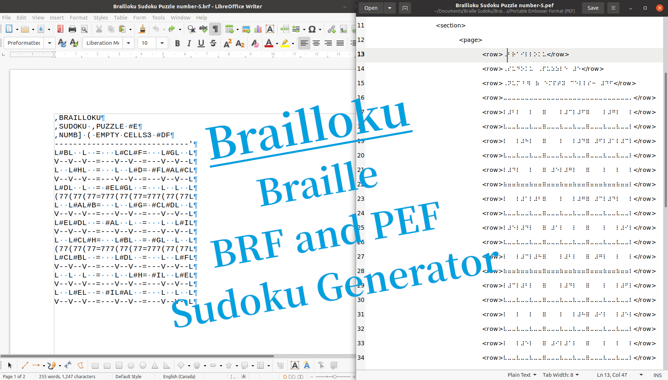This screenshot has height=380, width=668.
Task: Insert Fontwork text icon in drawing bar
Action: (307, 366)
